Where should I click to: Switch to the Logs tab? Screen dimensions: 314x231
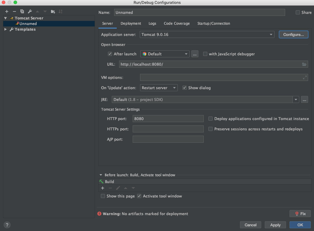click(152, 24)
